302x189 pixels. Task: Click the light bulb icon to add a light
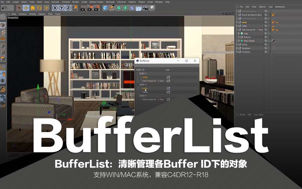click(x=152, y=8)
